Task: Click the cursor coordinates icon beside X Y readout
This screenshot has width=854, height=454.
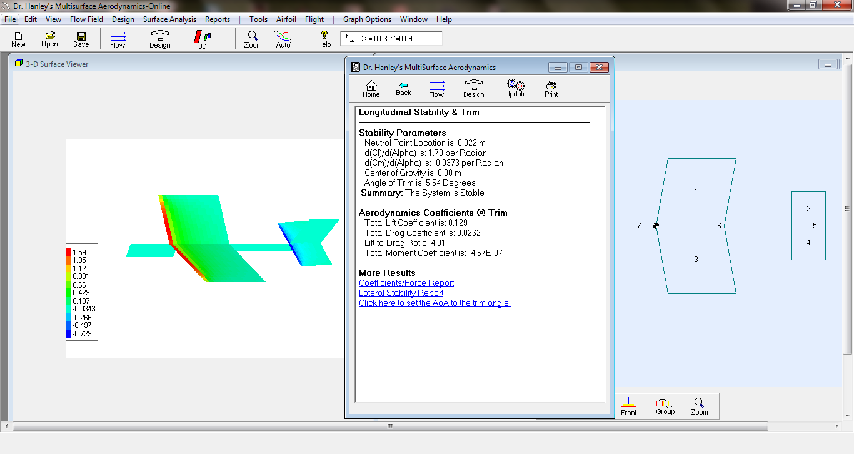Action: 350,38
